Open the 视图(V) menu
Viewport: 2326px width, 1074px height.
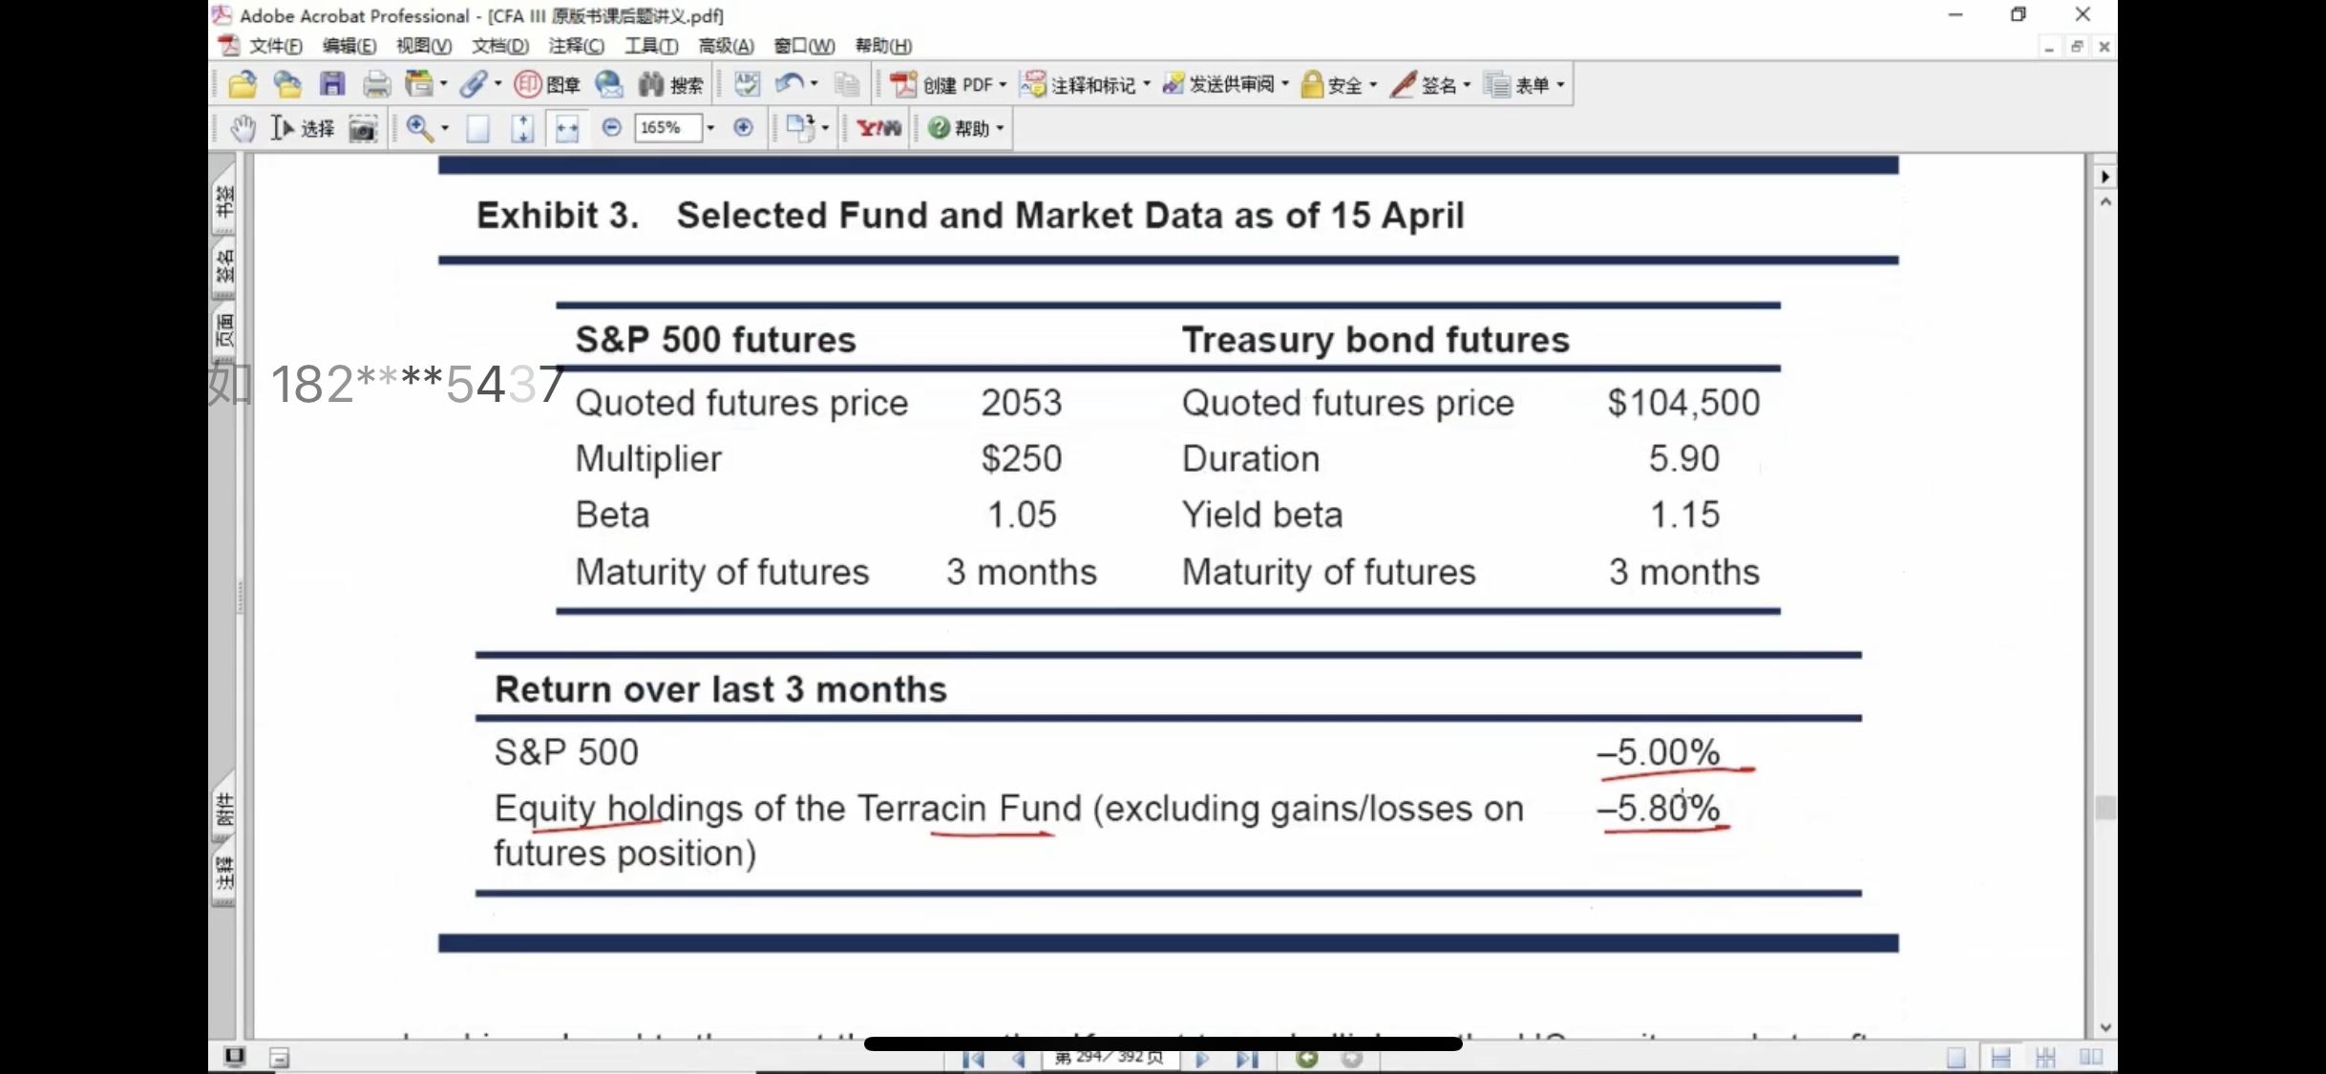coord(423,46)
